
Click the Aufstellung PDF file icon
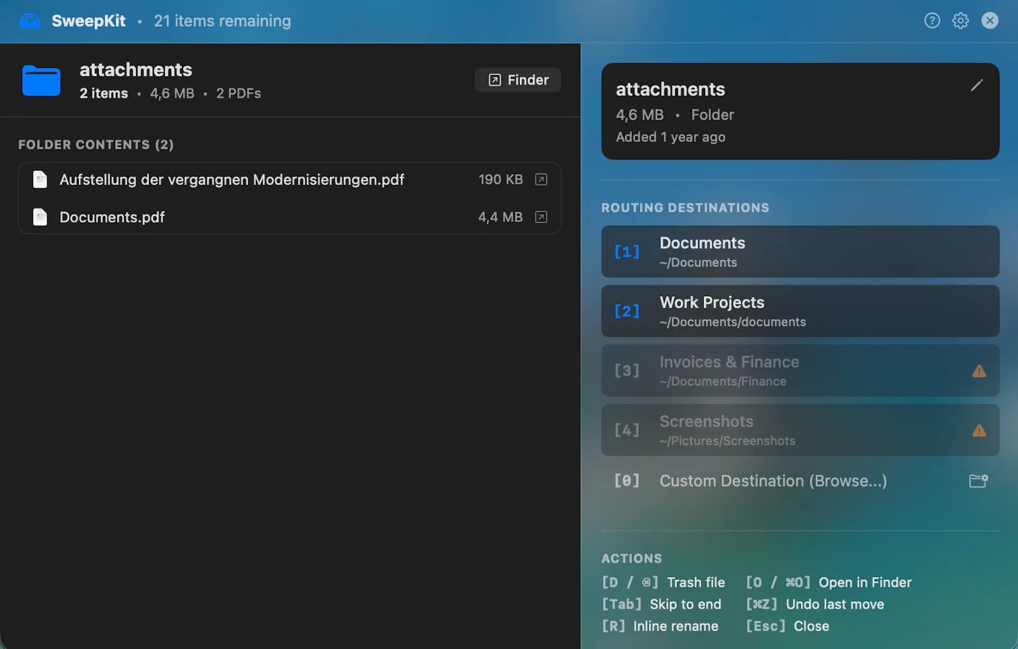coord(40,179)
